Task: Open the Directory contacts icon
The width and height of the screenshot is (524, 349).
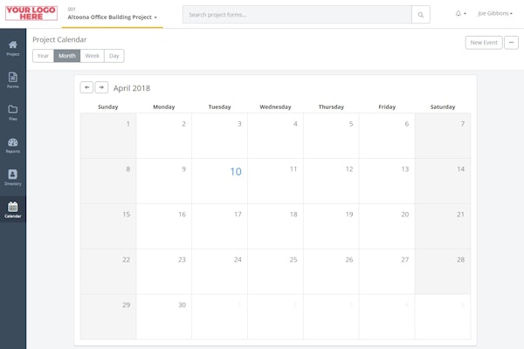Action: click(x=12, y=176)
